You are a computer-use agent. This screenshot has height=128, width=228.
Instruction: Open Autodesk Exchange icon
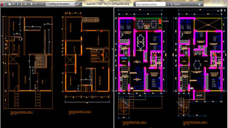pos(192,4)
